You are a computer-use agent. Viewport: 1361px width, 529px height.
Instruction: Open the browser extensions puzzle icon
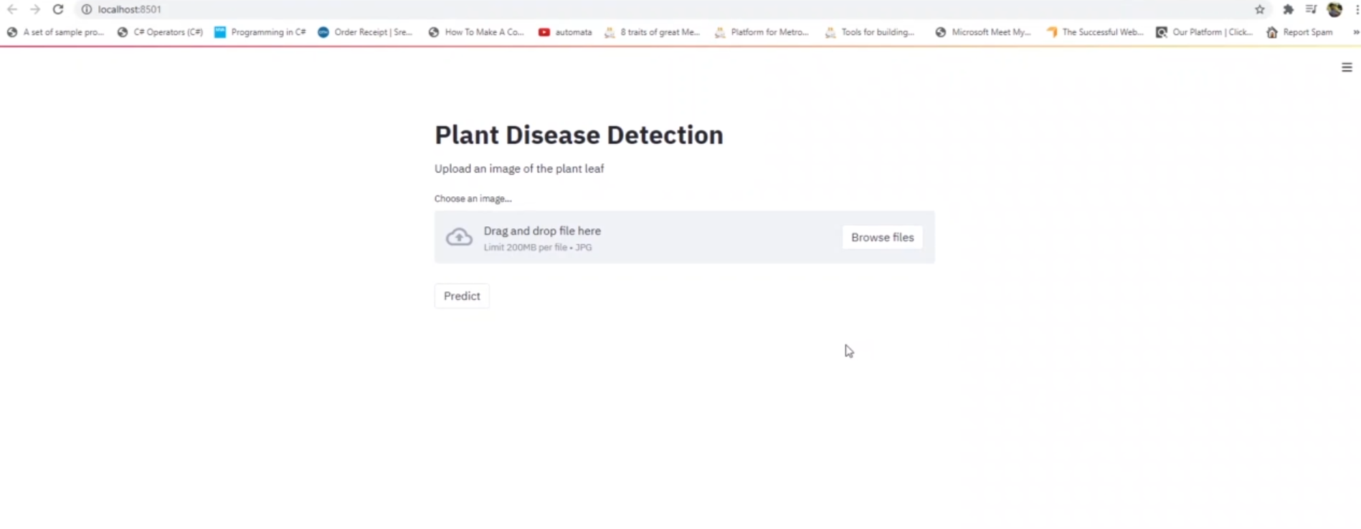coord(1288,9)
